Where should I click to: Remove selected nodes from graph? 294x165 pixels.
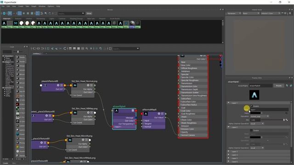pos(56,49)
